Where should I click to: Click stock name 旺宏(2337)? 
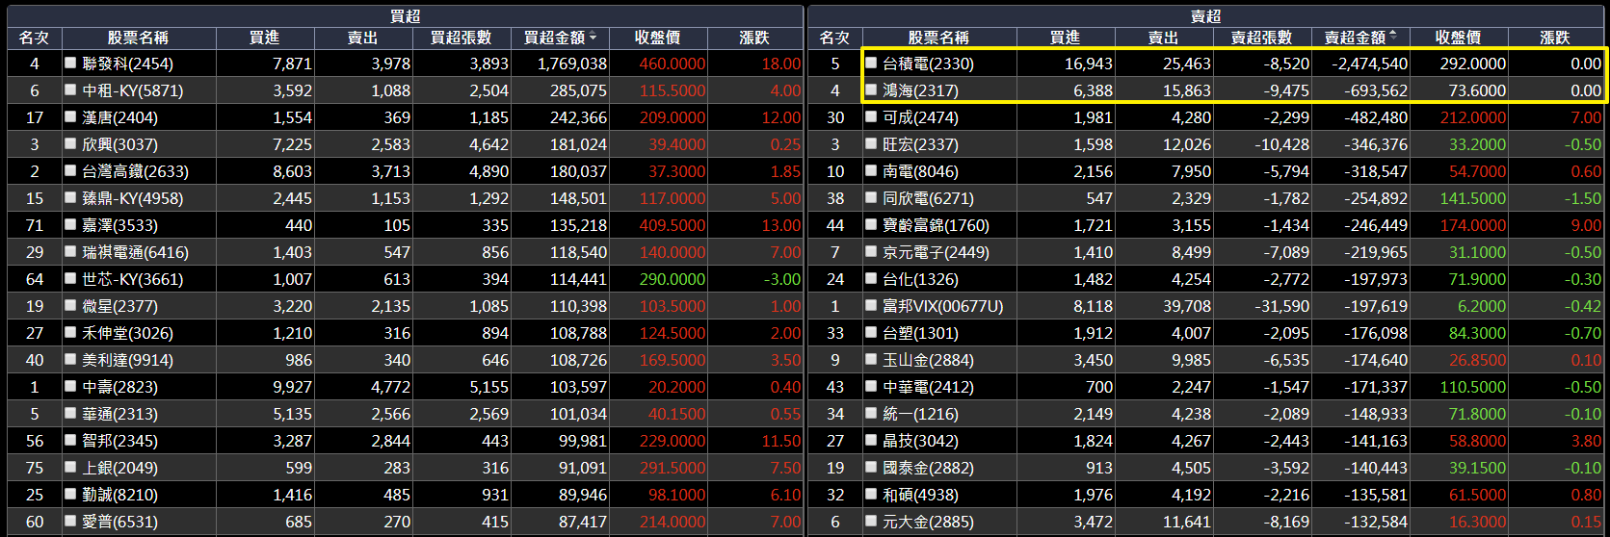click(x=920, y=144)
